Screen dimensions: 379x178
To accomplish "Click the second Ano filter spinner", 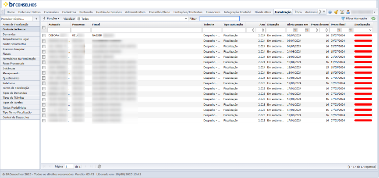I will click(263, 30).
